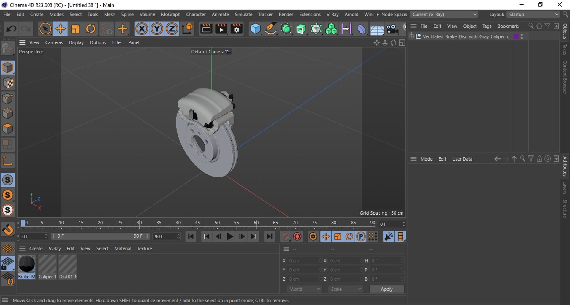Play animation forward
The height and width of the screenshot is (305, 570).
click(230, 236)
